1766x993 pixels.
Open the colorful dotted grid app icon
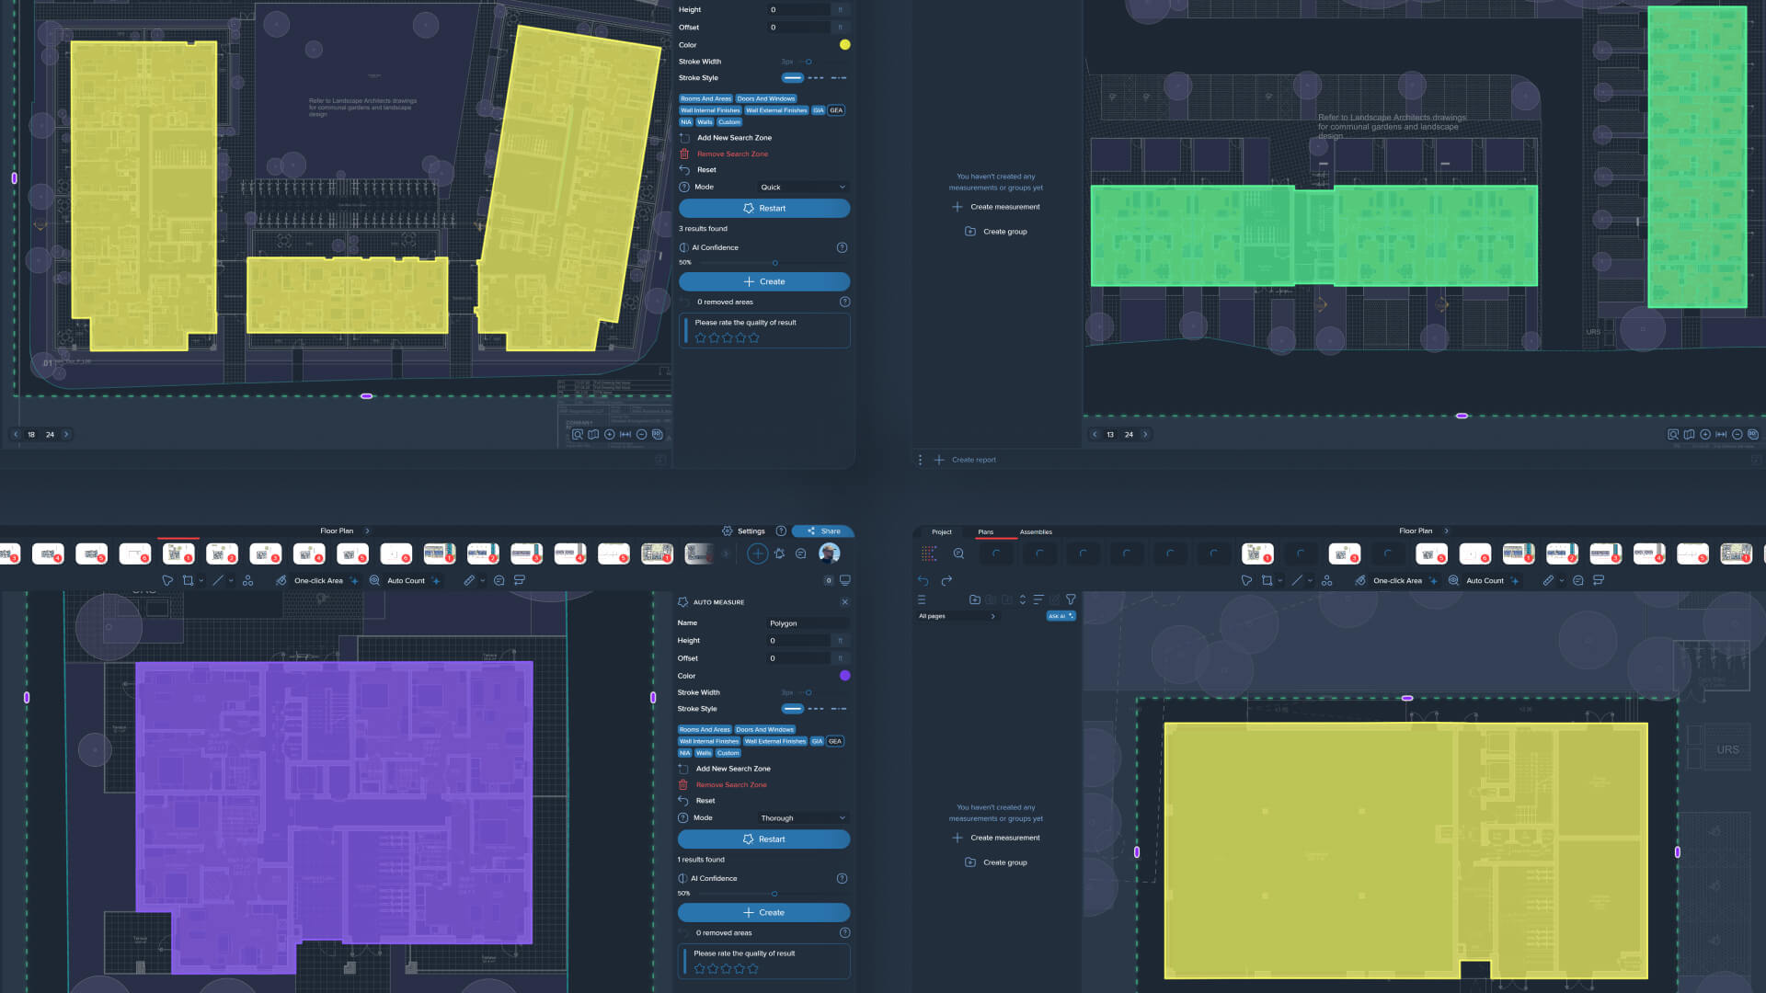[x=929, y=554]
